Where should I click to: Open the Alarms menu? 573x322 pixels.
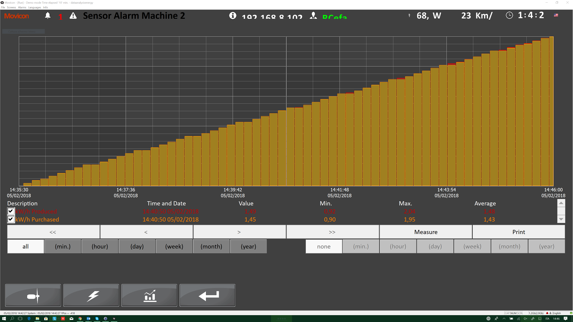click(x=22, y=7)
